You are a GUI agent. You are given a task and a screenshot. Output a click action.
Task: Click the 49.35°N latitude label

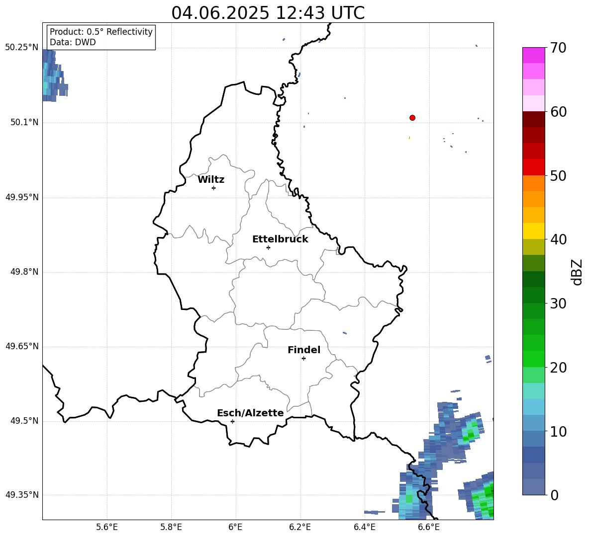click(22, 495)
